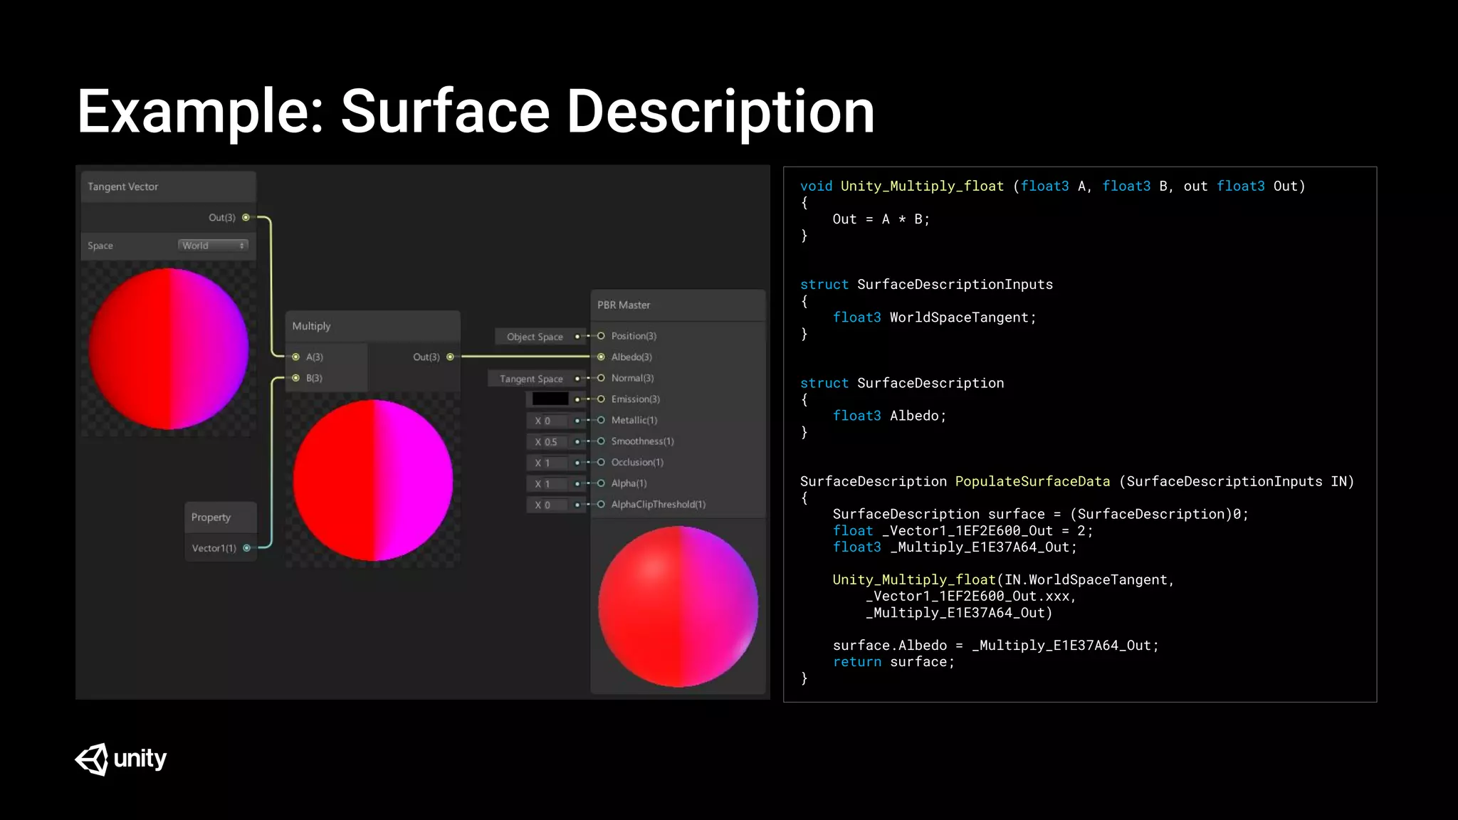This screenshot has height=820, width=1458.
Task: Click the Albedo(3) input port
Action: (x=601, y=357)
